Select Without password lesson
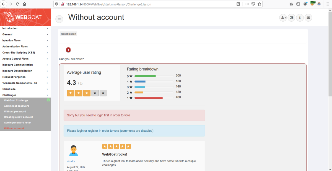 15,111
